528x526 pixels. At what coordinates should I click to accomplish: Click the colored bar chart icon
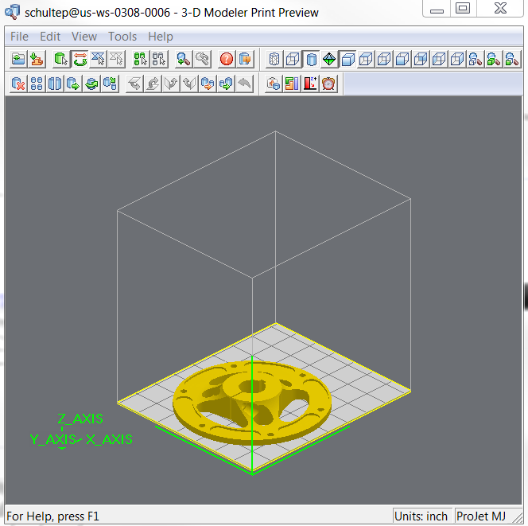[292, 84]
